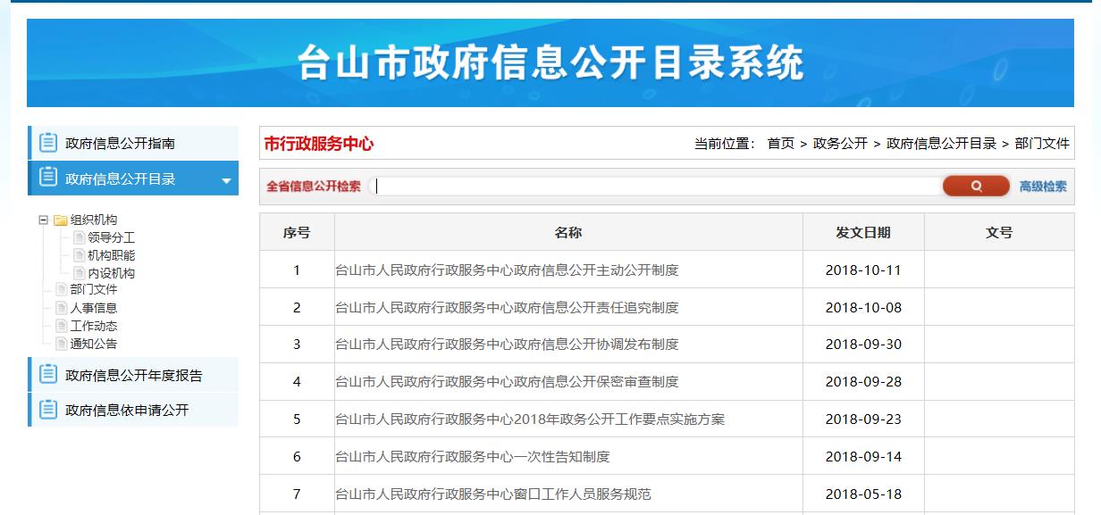This screenshot has width=1101, height=515.
Task: Click the red magnifier search button
Action: 976,186
